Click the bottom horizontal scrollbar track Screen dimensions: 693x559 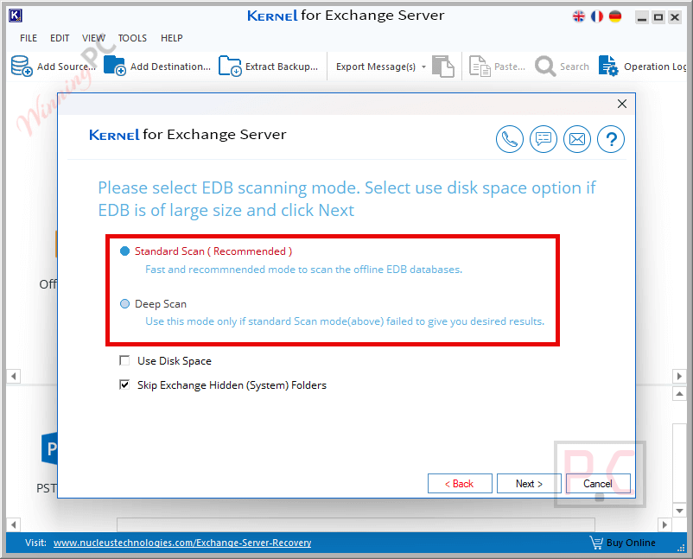tap(356, 524)
